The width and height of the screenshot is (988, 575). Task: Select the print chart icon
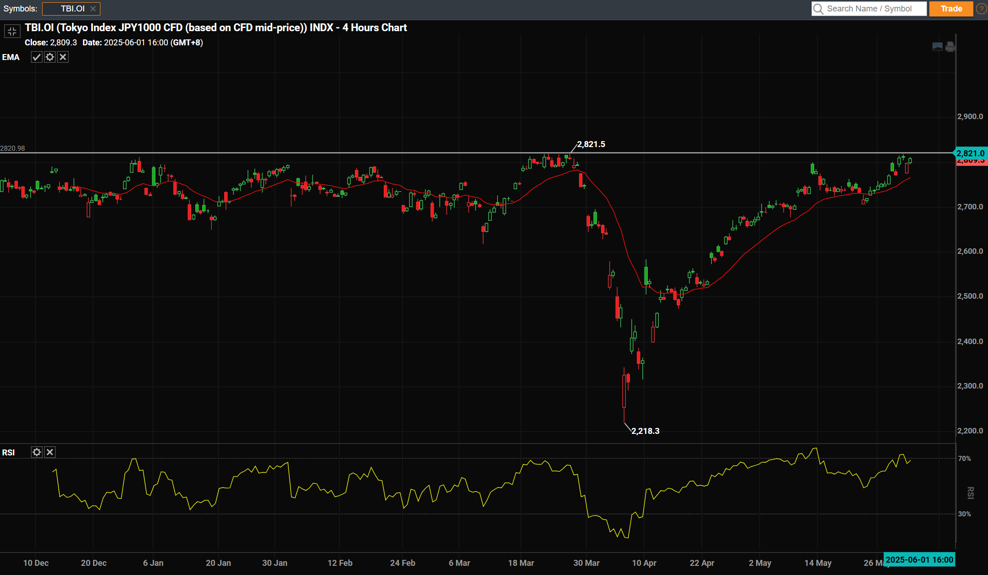tap(949, 46)
